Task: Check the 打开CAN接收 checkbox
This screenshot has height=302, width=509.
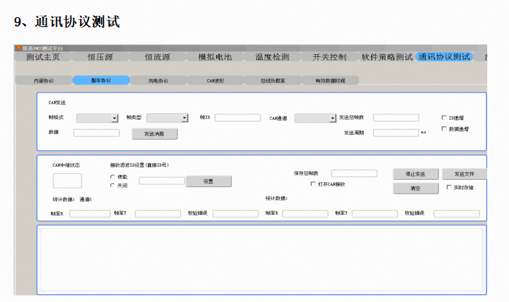Action: (313, 184)
